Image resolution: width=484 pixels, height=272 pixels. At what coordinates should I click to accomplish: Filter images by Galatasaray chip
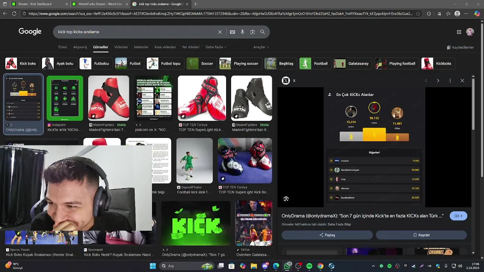[353, 63]
